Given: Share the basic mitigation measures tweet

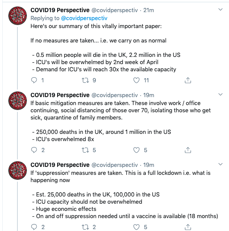Looking at the screenshot, I should point(188,150).
